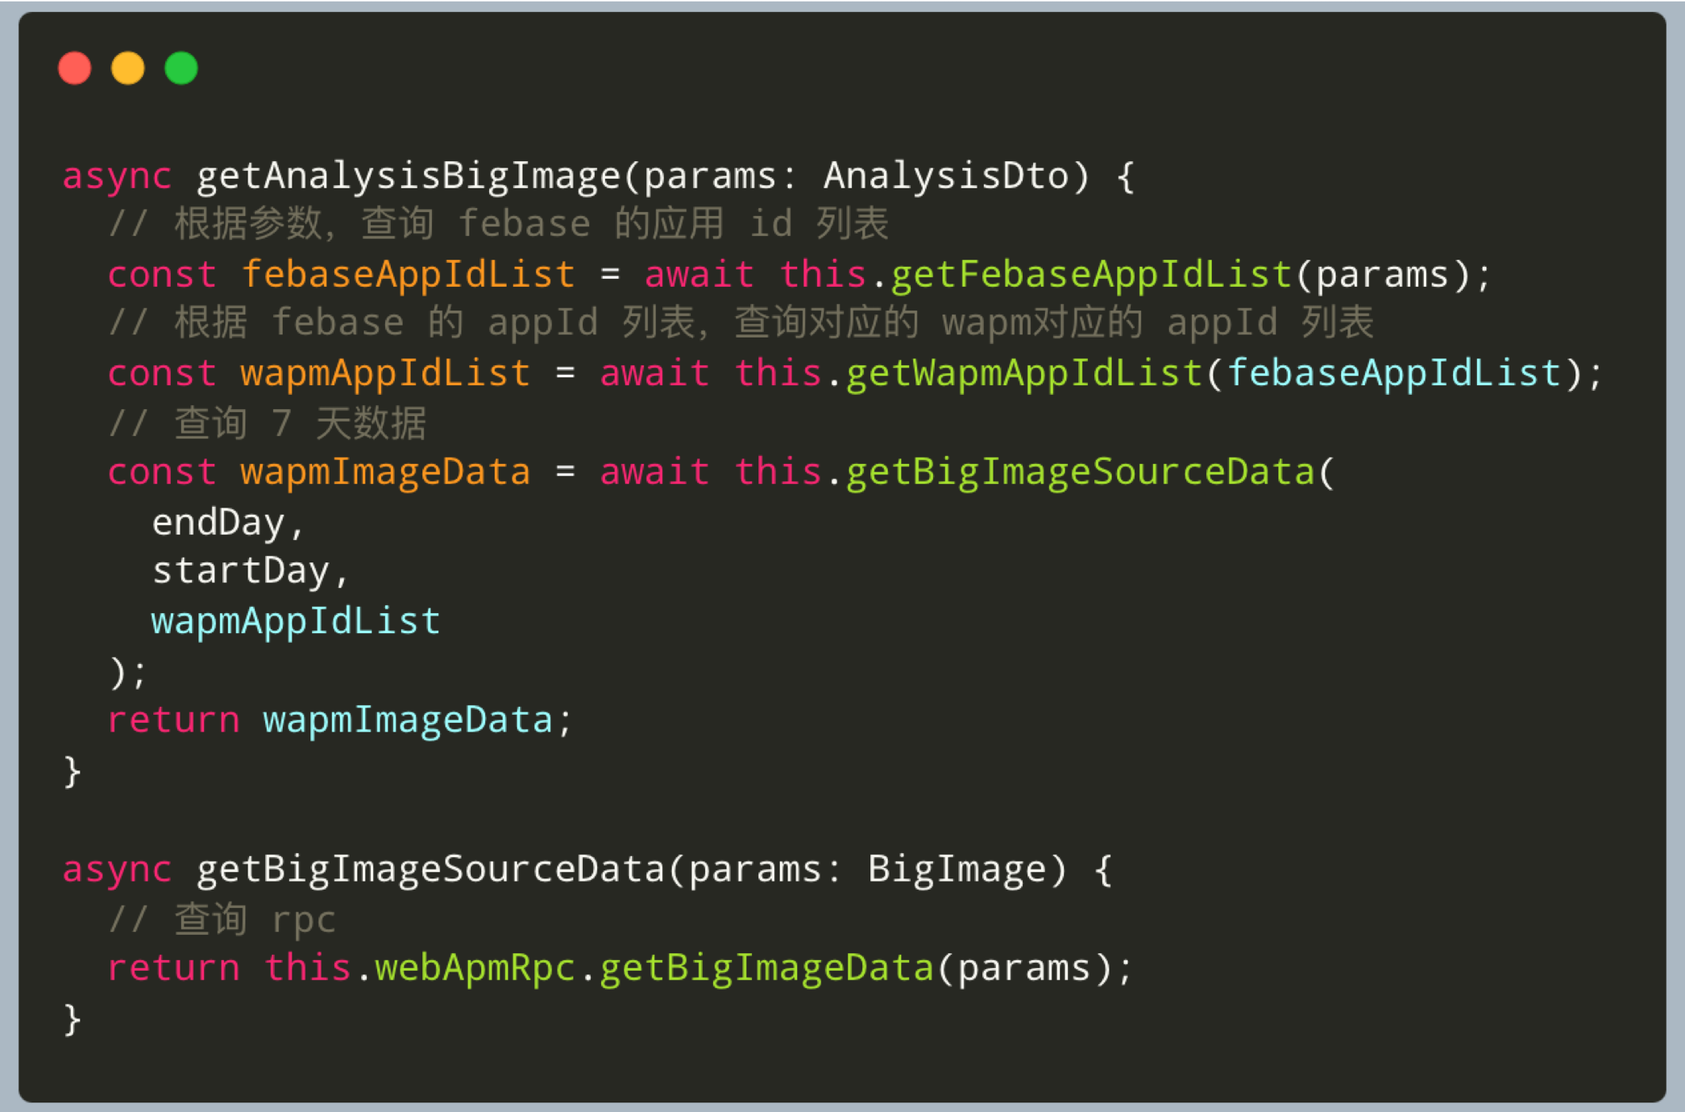Viewport: 1685px width, 1112px height.
Task: Click the yellow minimize dot
Action: coord(128,68)
